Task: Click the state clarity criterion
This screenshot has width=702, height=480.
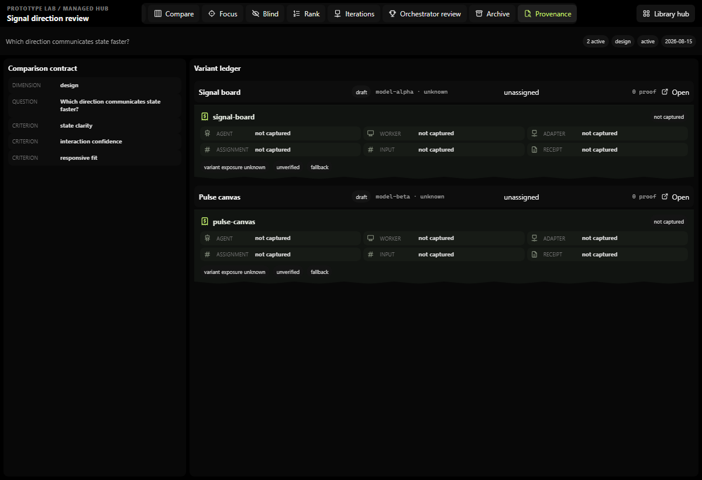Action: point(95,126)
